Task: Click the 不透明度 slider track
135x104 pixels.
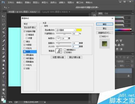Action: (x=64, y=33)
